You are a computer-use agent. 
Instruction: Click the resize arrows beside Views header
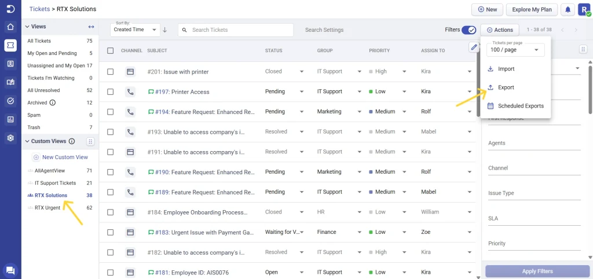[x=91, y=27]
